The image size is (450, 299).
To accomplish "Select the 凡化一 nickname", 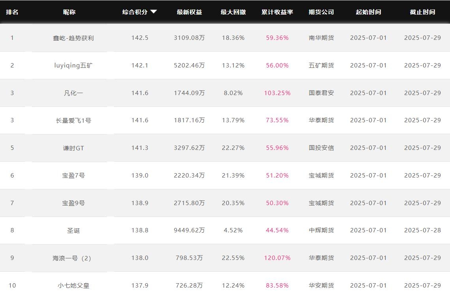I will [x=73, y=93].
